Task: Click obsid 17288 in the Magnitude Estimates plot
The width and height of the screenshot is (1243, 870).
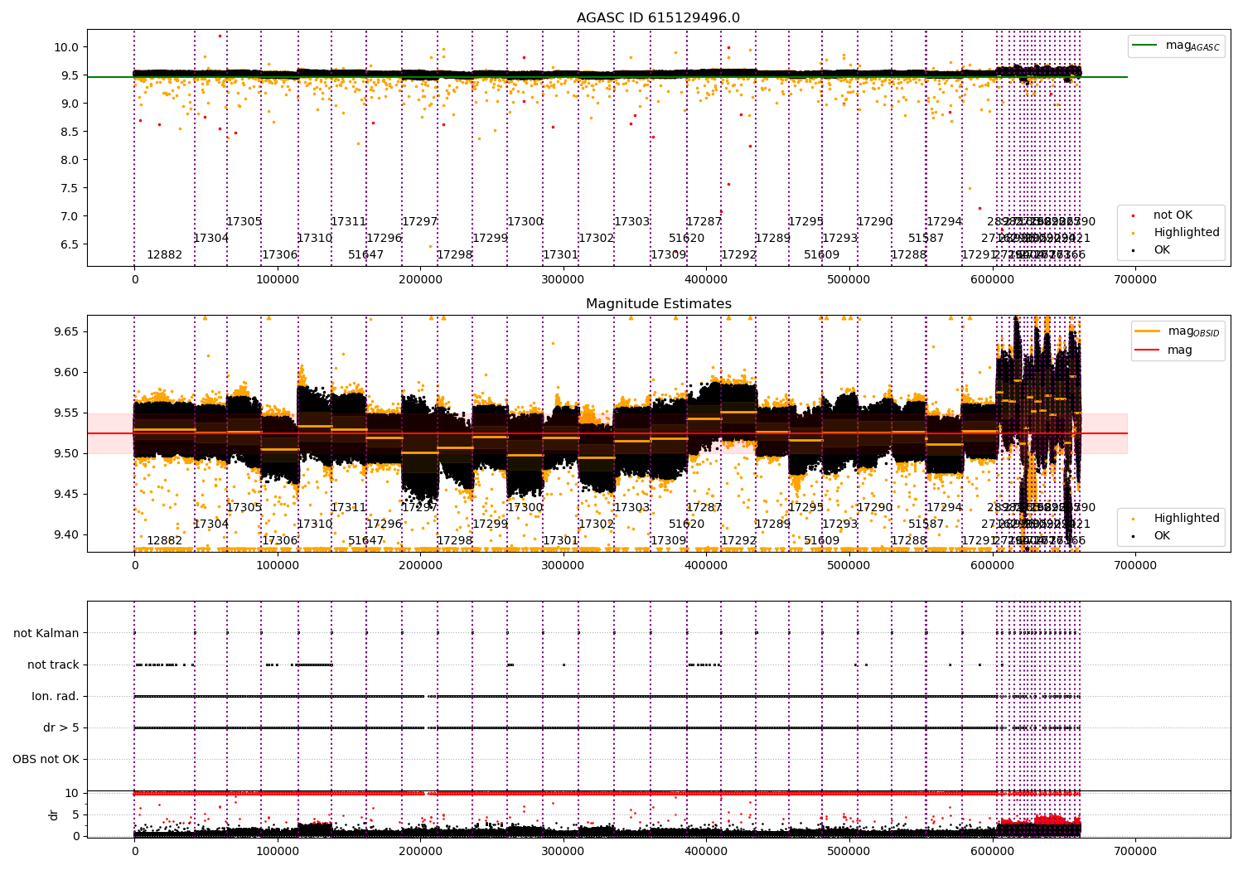Action: pyautogui.click(x=908, y=541)
